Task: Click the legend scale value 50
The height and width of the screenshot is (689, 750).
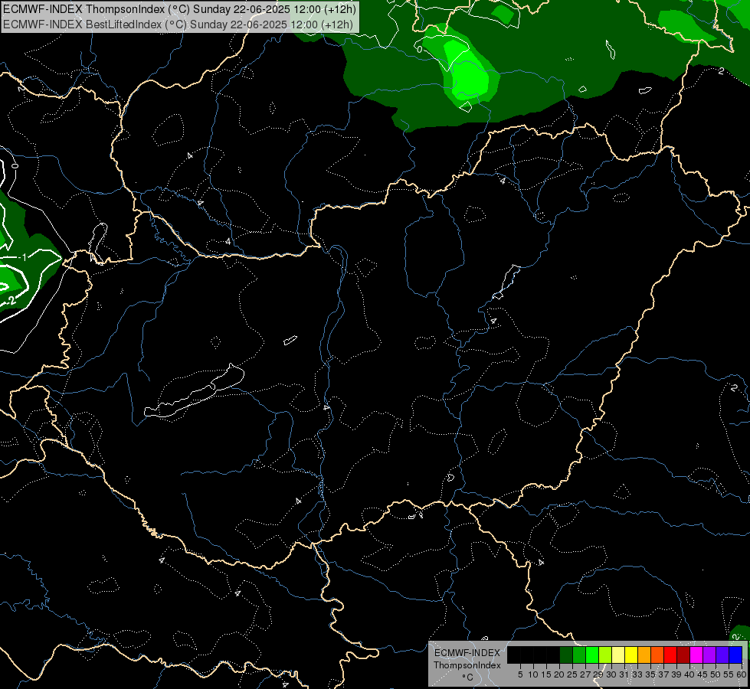Action: point(716,674)
